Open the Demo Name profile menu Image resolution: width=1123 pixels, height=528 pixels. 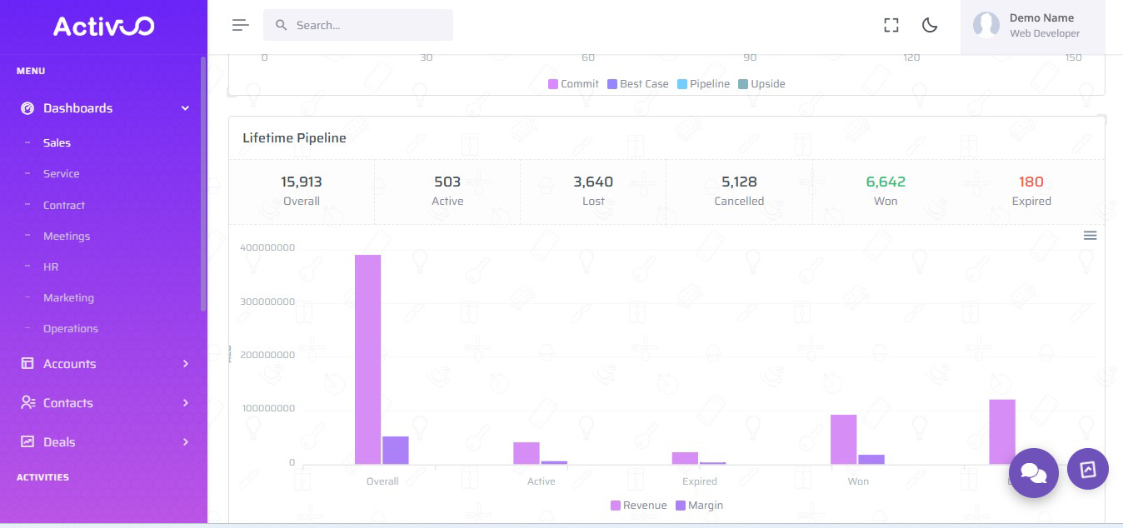(x=1041, y=25)
